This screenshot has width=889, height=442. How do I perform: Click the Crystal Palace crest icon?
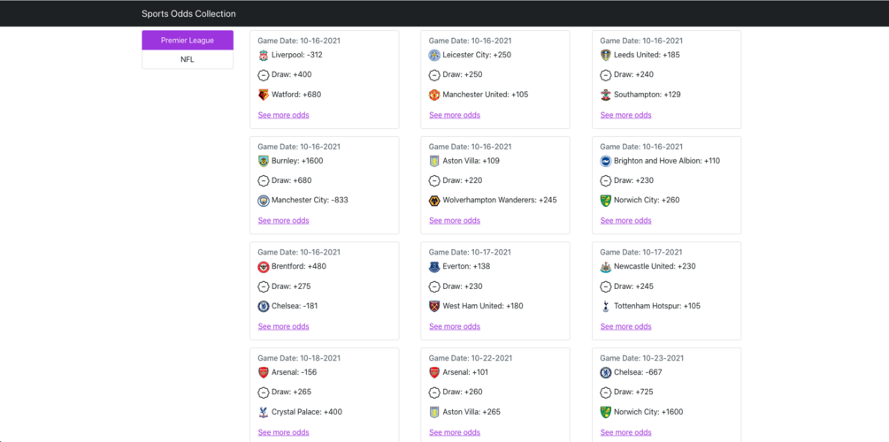click(x=263, y=412)
